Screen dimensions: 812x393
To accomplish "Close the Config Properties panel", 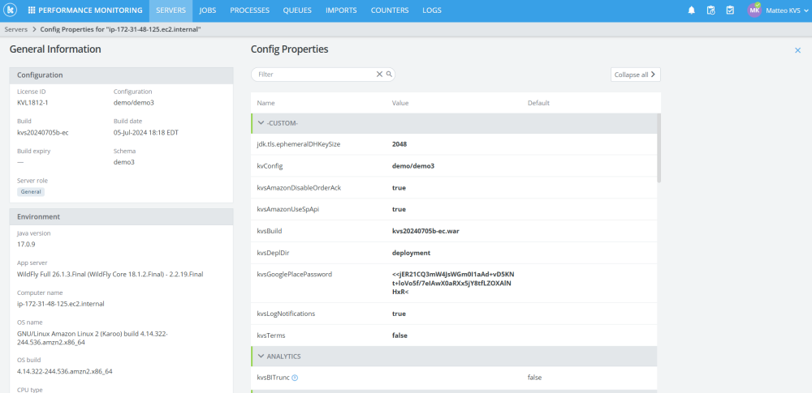I will [x=797, y=50].
